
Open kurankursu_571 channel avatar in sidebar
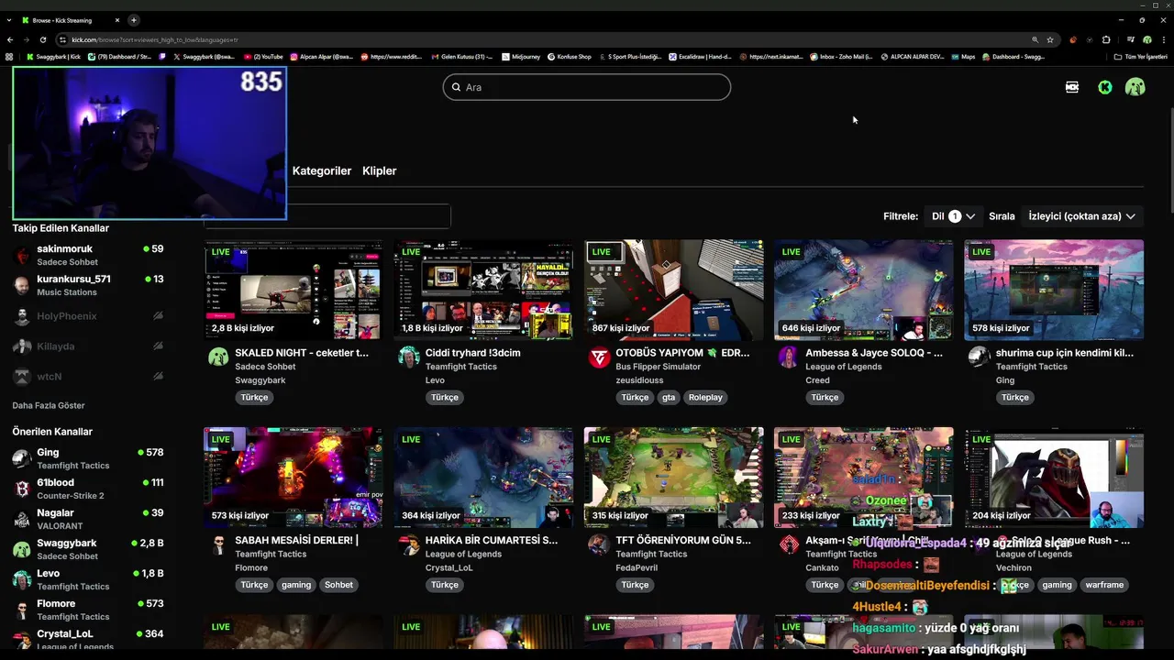click(x=22, y=285)
